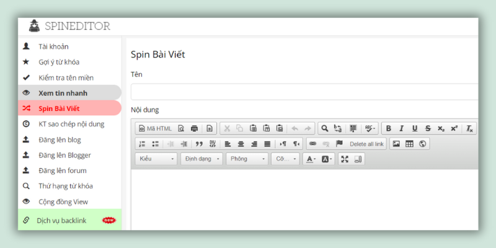Insert a block quote with quotation icon

[x=199, y=144]
